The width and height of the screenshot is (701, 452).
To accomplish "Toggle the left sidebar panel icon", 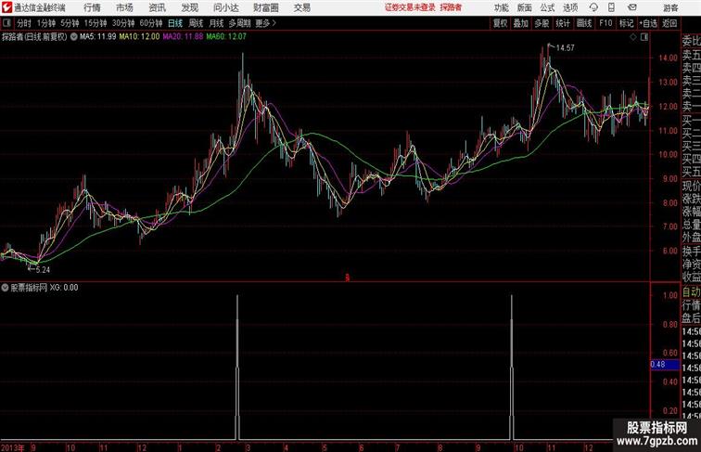I will click(6, 23).
